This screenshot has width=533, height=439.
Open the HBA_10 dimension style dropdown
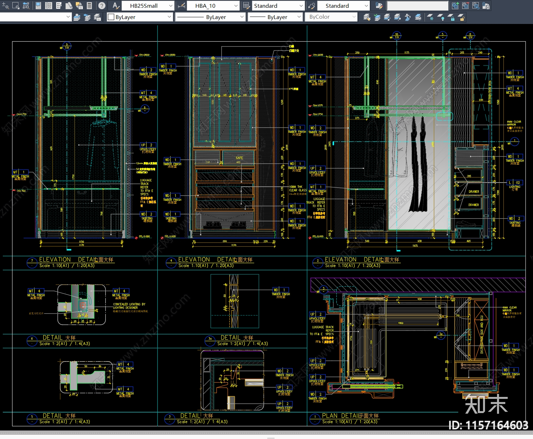tap(236, 6)
